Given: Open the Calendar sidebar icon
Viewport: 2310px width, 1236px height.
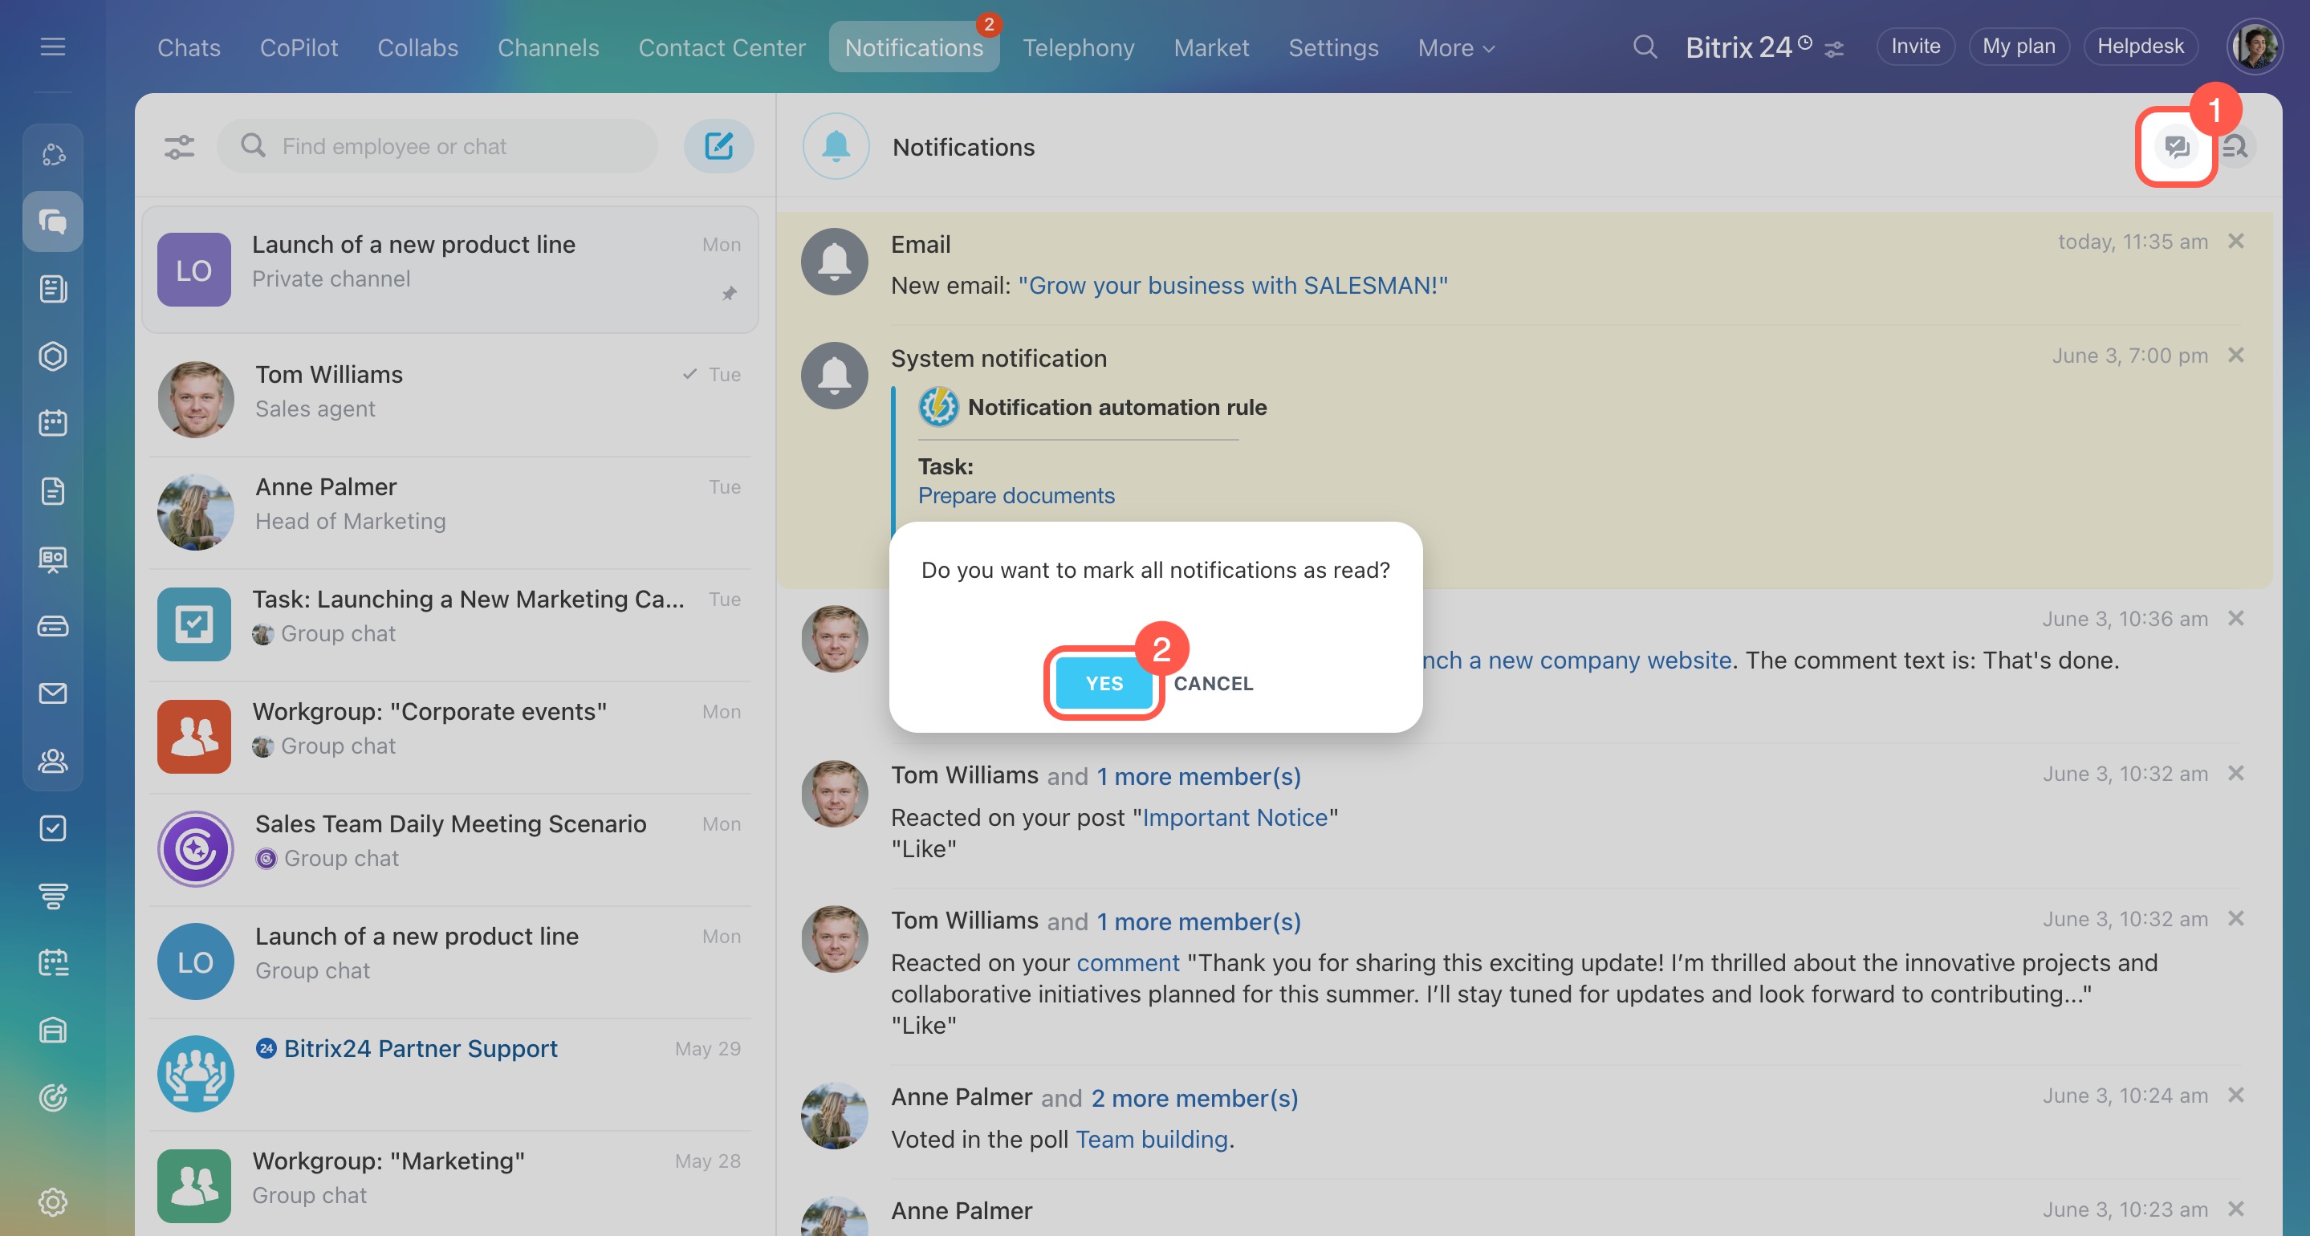Looking at the screenshot, I should click(x=53, y=423).
